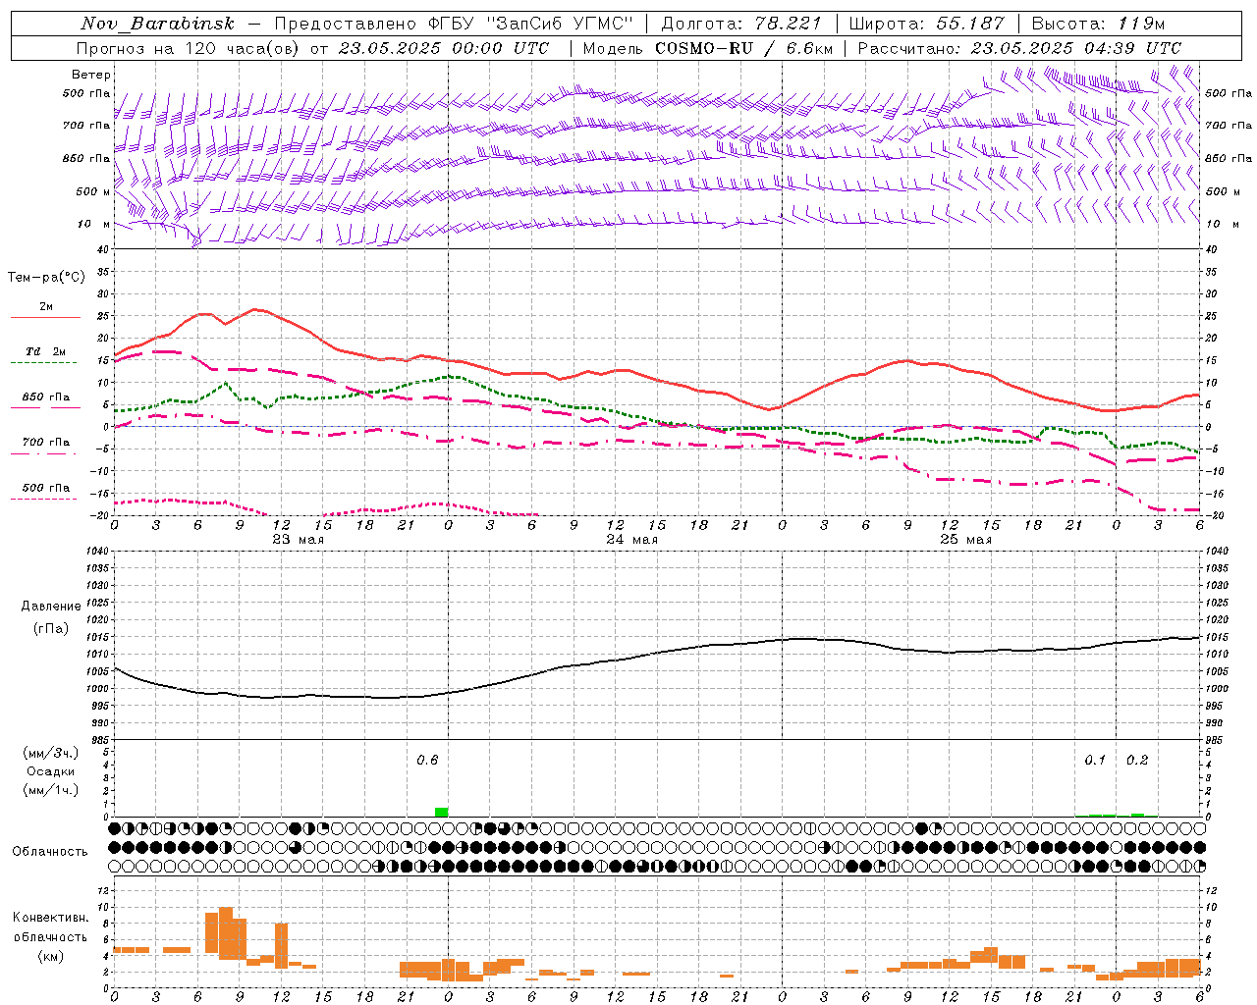The image size is (1257, 1005).
Task: Click the 24 мая date label
Action: (x=631, y=540)
